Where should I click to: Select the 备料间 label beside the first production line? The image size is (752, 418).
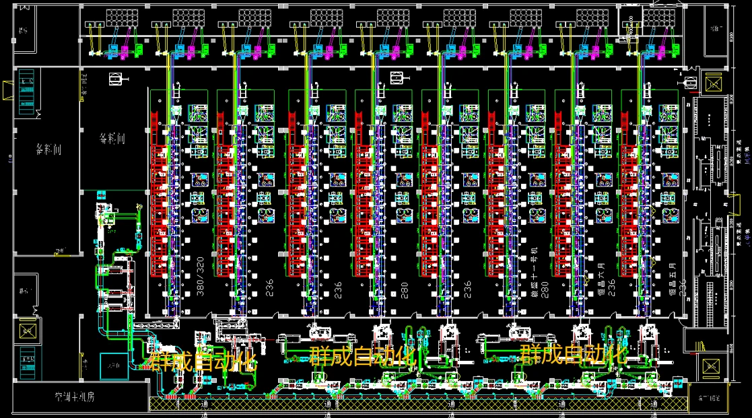point(112,139)
